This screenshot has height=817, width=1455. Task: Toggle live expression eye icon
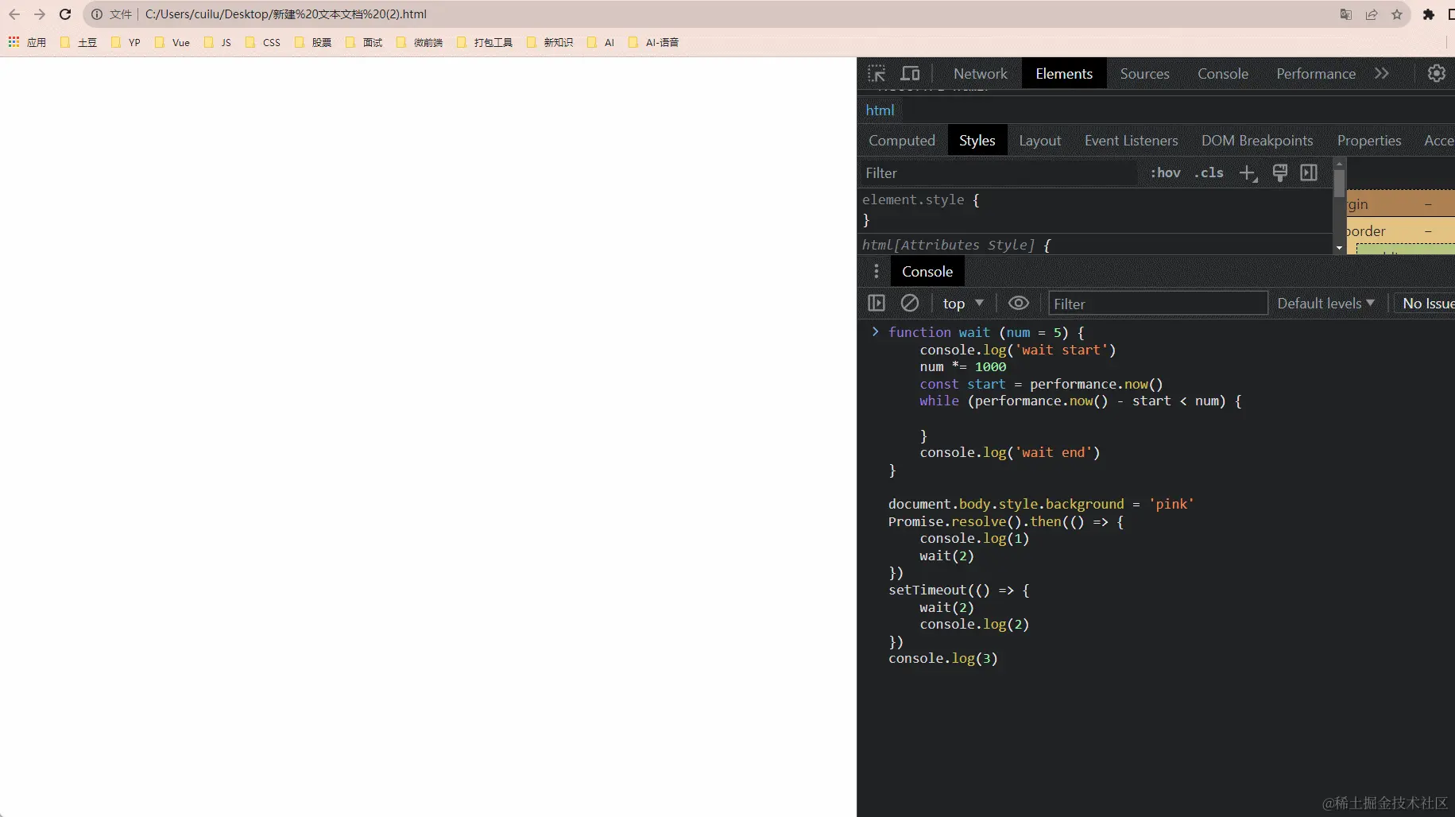click(1018, 303)
